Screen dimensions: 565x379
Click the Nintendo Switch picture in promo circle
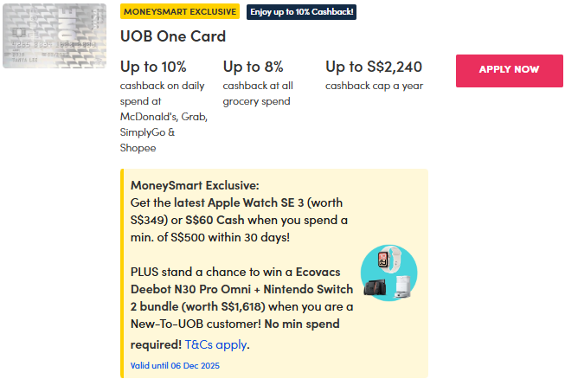(x=376, y=289)
